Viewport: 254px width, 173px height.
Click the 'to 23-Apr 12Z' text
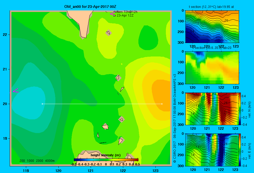pyautogui.click(x=123, y=16)
